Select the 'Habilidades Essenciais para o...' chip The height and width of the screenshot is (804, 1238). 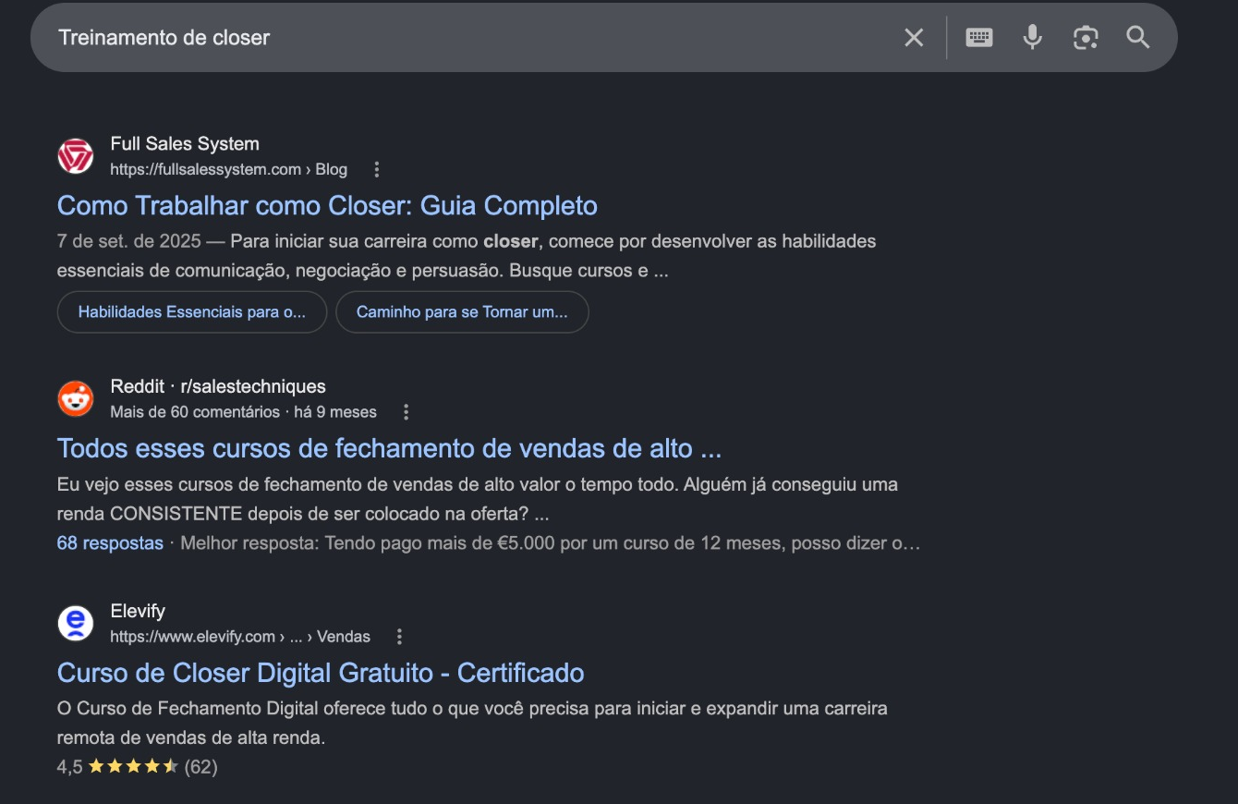tap(192, 312)
